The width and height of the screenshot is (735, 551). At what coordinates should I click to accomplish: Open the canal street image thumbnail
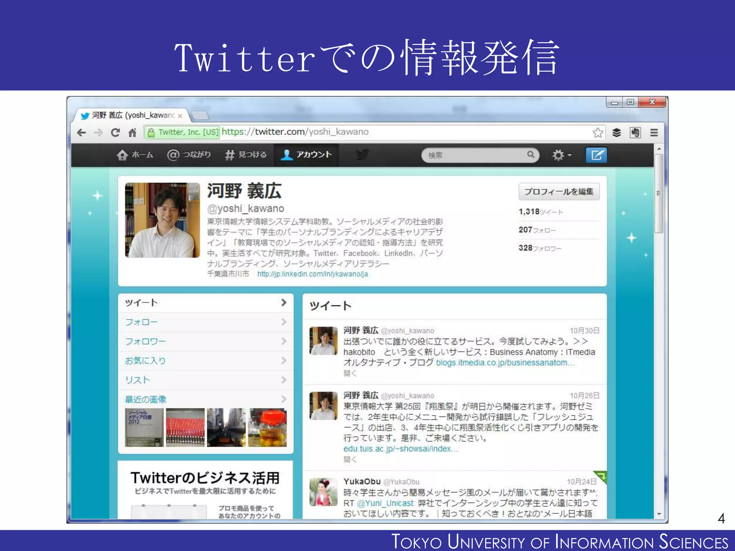[x=226, y=427]
